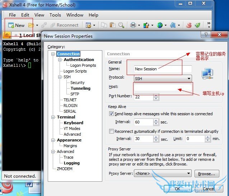
Task: Click the Copy toolbar icon
Action: [x=104, y=25]
